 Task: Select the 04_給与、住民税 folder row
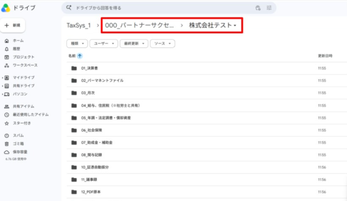pos(207,105)
